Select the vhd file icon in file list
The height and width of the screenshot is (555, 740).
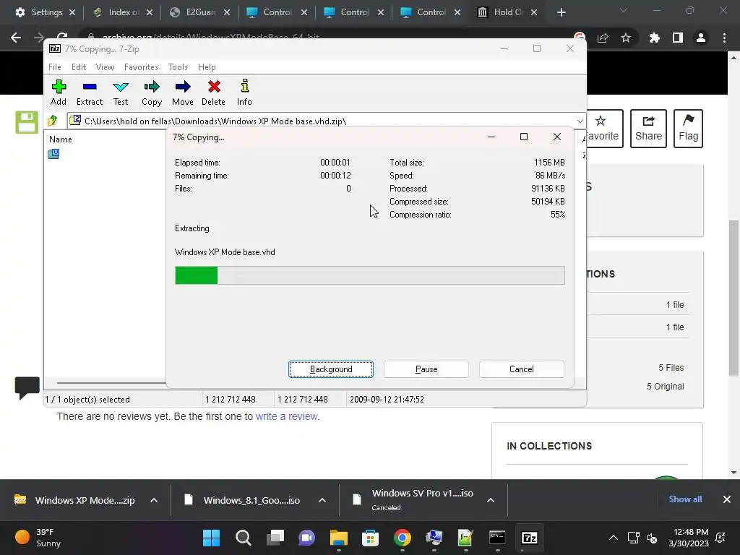tap(53, 154)
